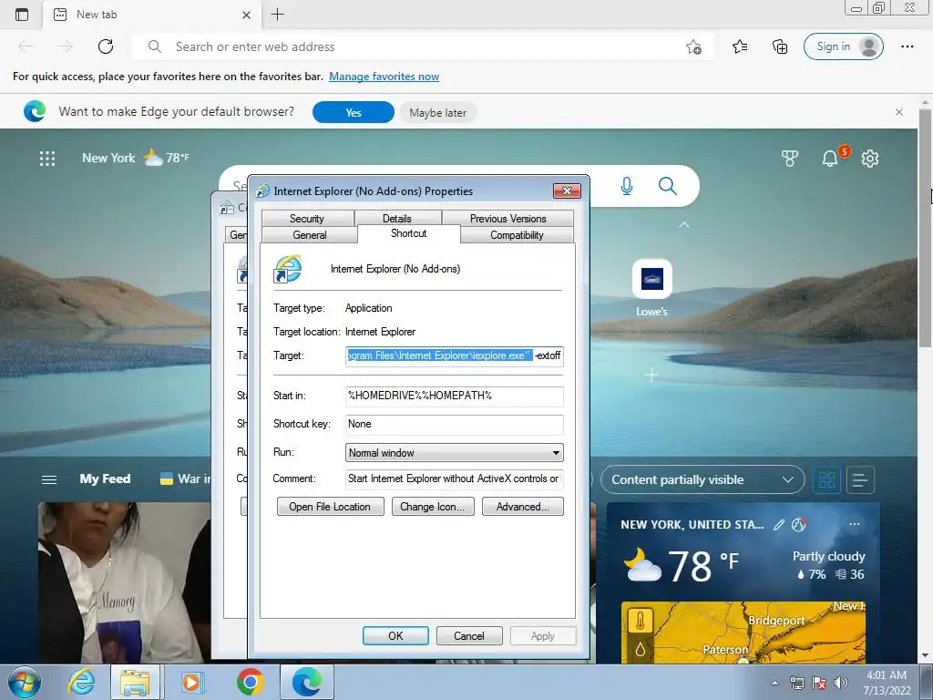Edit weather location pencil icon

tap(778, 524)
